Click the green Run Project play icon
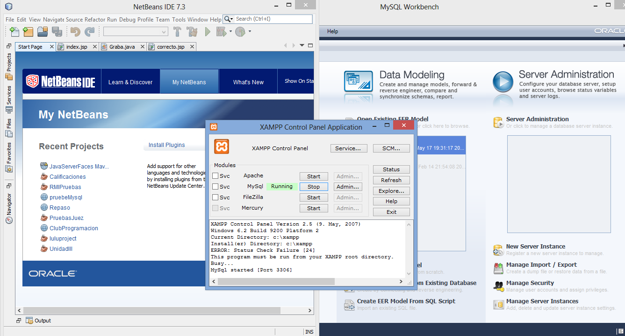 coord(208,32)
